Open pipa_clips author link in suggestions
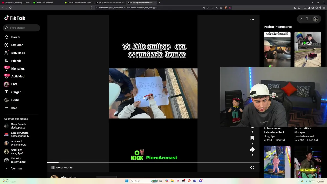This screenshot has width=327, height=184. 269,136
